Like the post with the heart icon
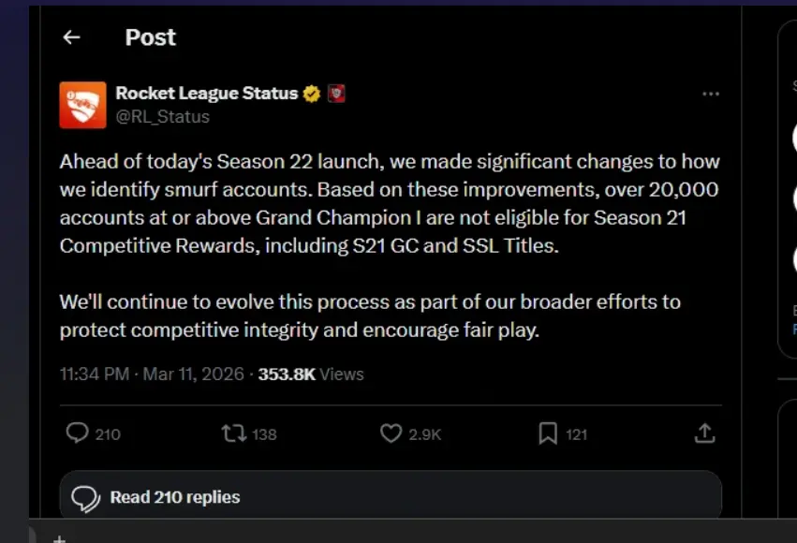797x543 pixels. pyautogui.click(x=391, y=433)
